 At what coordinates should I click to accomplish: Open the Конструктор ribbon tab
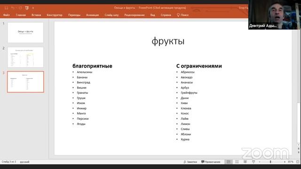[x=55, y=15]
